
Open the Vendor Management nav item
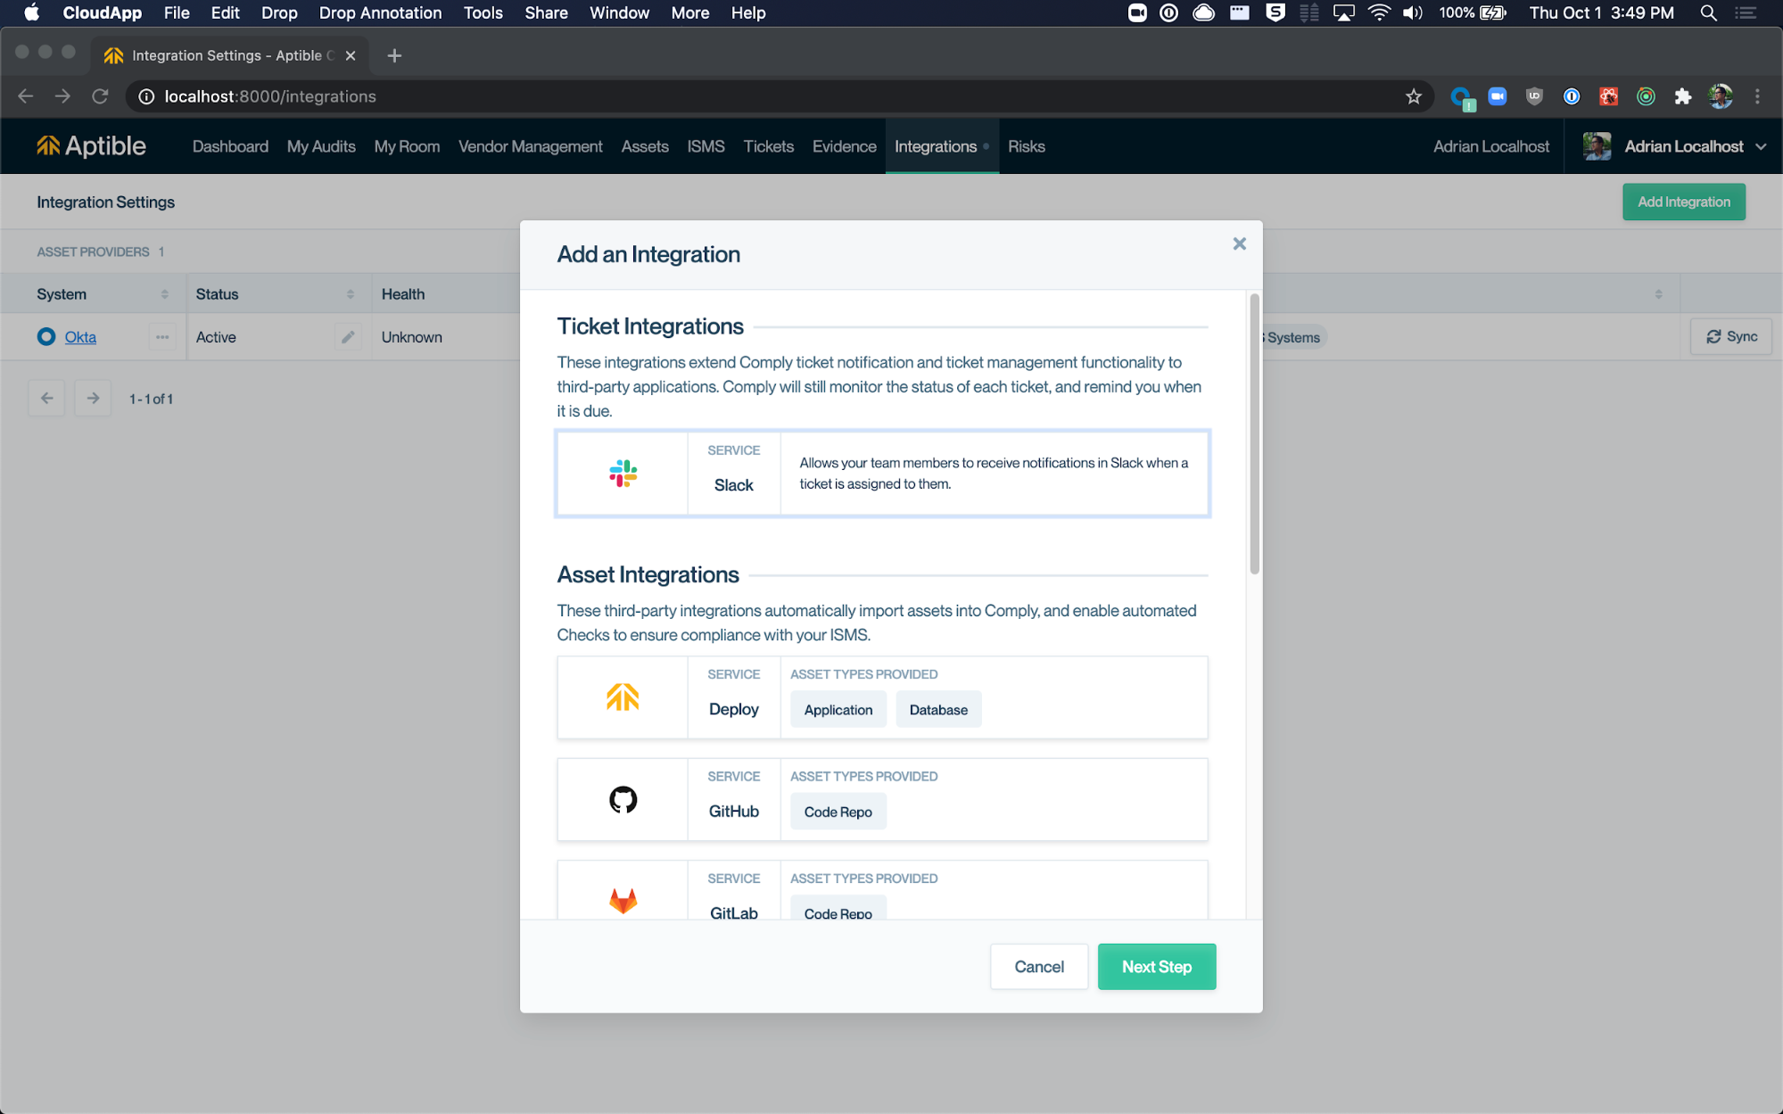(530, 147)
